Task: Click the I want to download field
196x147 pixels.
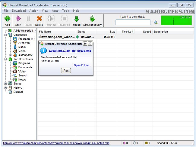Action: point(133,23)
